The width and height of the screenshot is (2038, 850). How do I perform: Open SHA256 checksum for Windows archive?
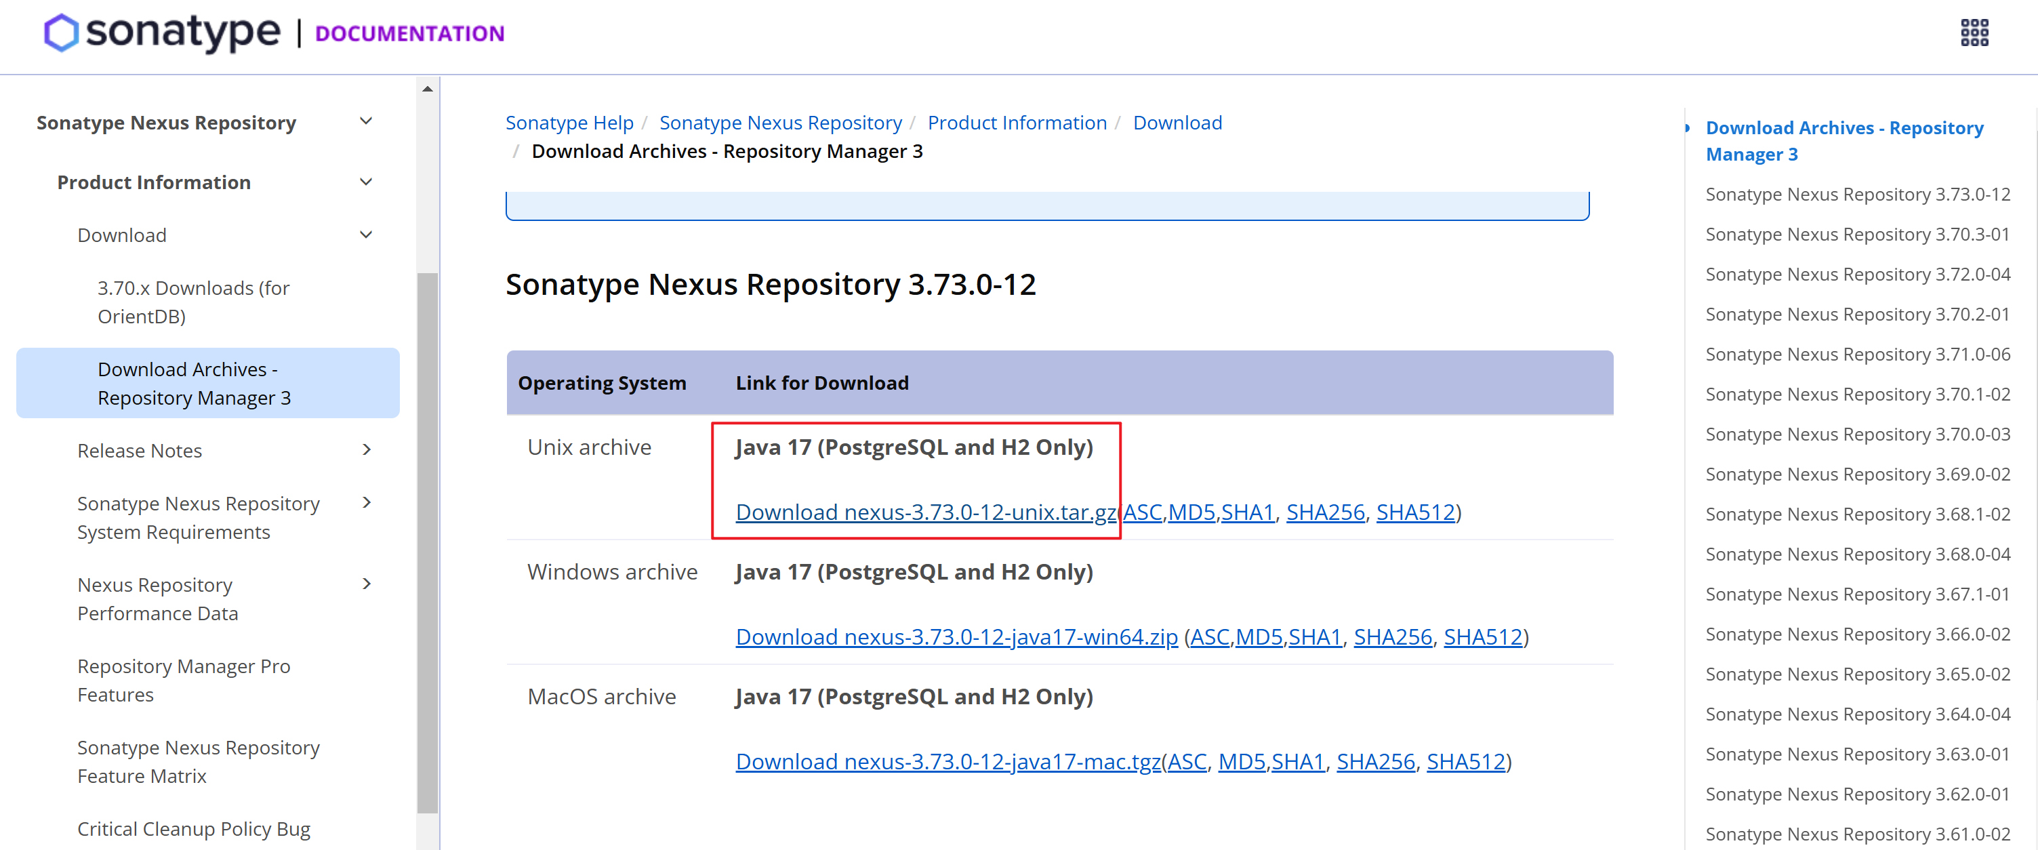(1393, 637)
